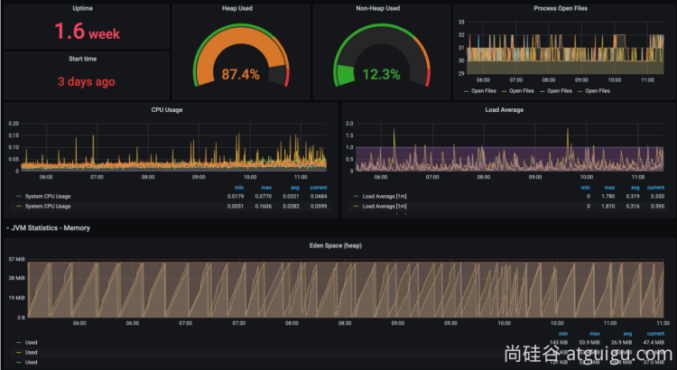The image size is (677, 370).
Task: Sort CPU Usage legend by current column
Action: point(319,188)
